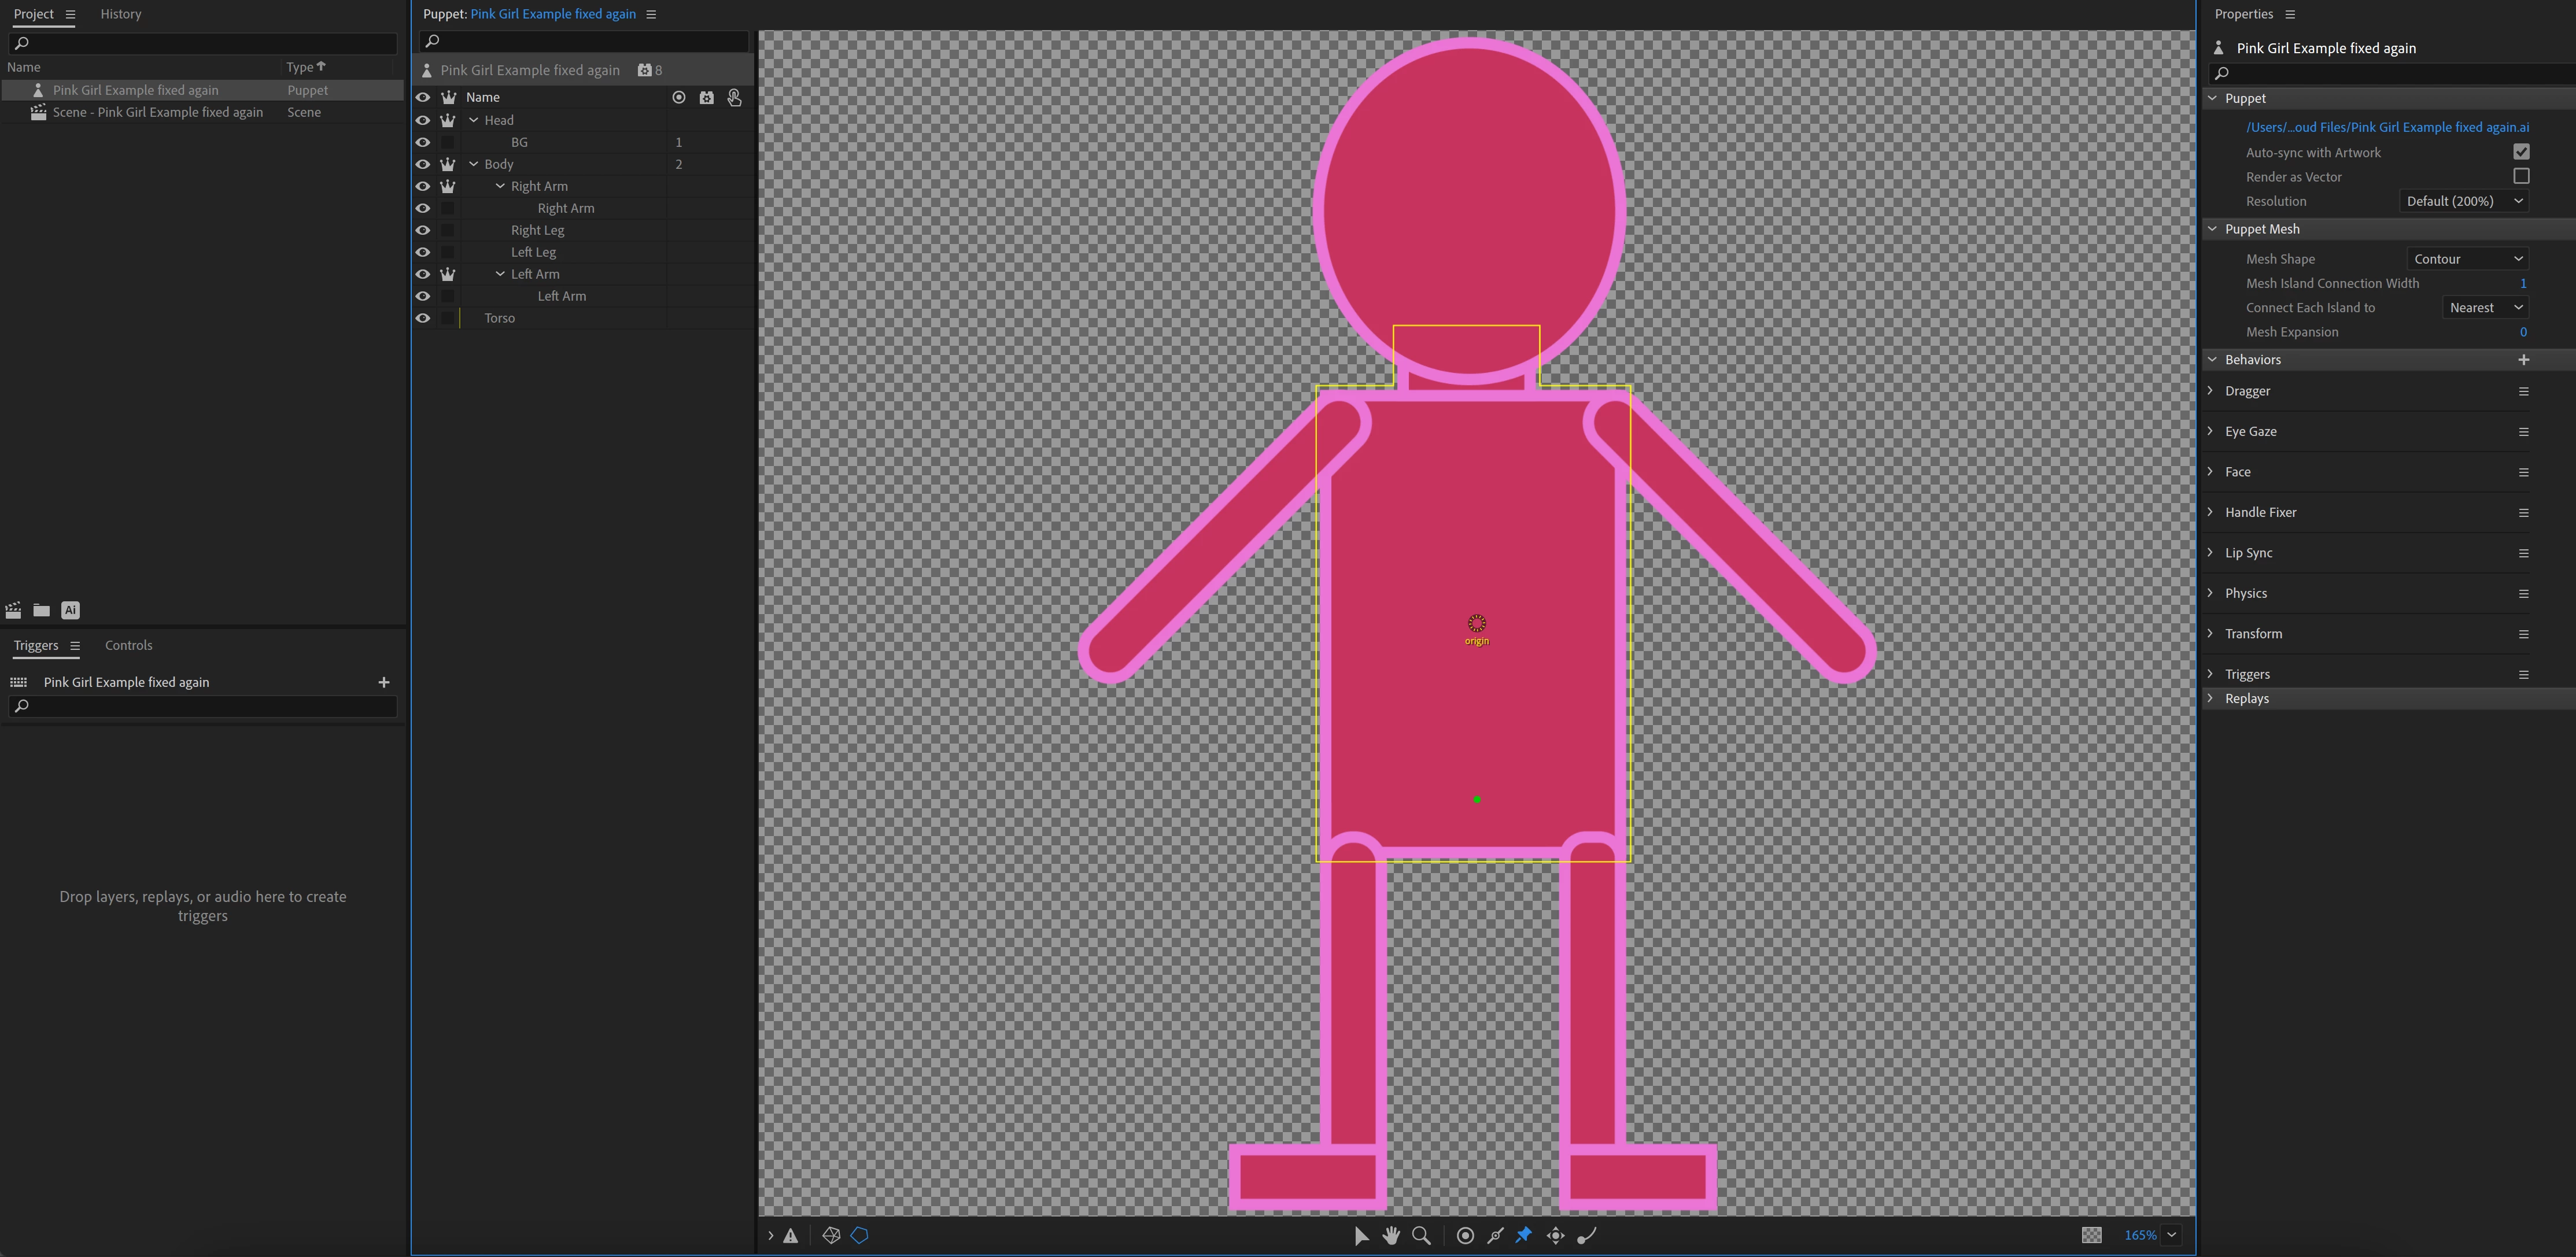Image resolution: width=2576 pixels, height=1257 pixels.
Task: Create new Illustrator puppet via Ai icon
Action: pyautogui.click(x=70, y=610)
